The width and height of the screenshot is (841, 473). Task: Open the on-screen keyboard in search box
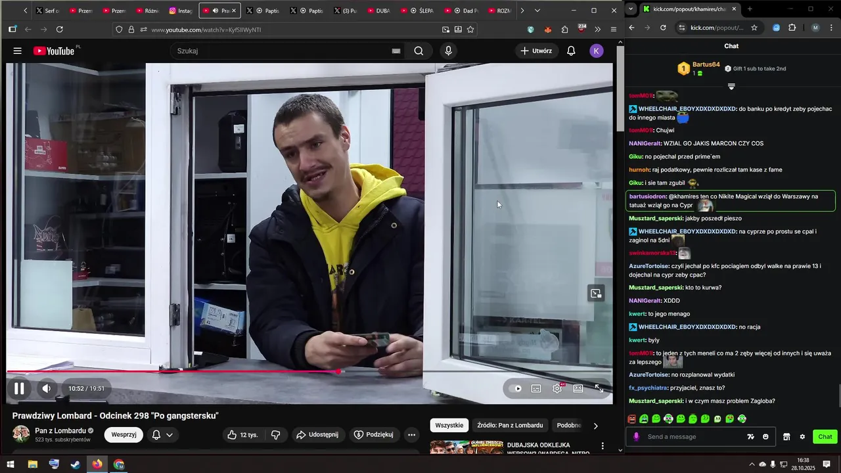point(396,51)
